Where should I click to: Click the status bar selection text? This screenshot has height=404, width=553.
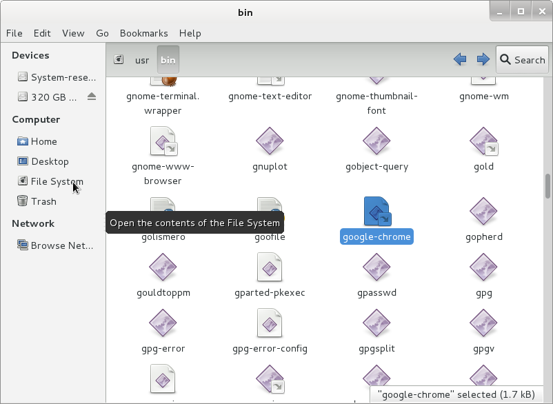[456, 394]
